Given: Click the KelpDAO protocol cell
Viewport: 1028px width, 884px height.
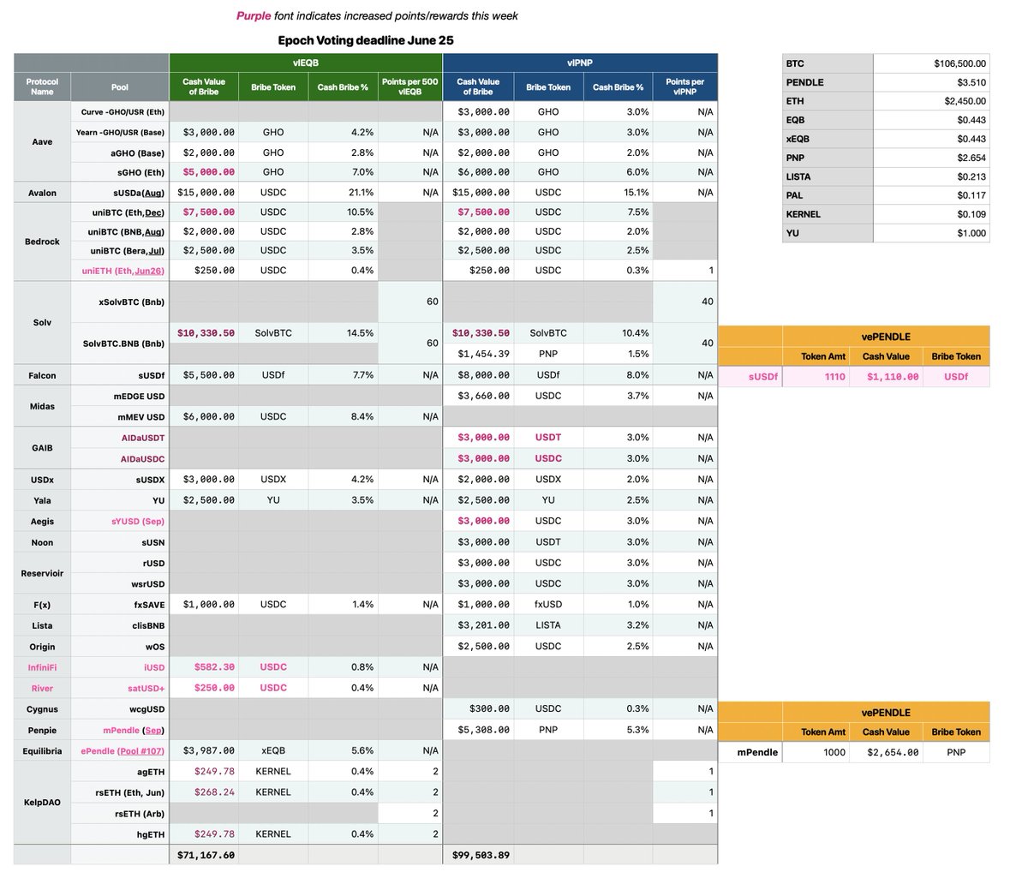Looking at the screenshot, I should pyautogui.click(x=43, y=803).
